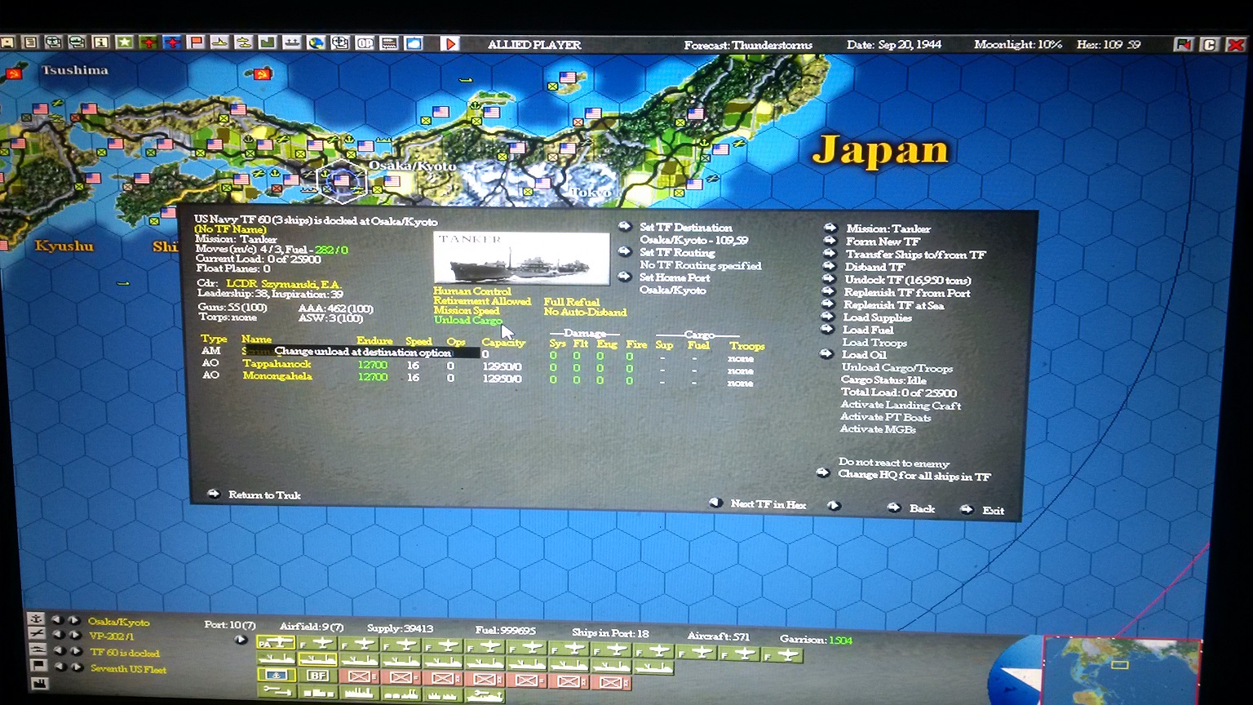Click left arrow beside Osaka/Kyoto base name
Screen dimensions: 1253x705
[58, 620]
